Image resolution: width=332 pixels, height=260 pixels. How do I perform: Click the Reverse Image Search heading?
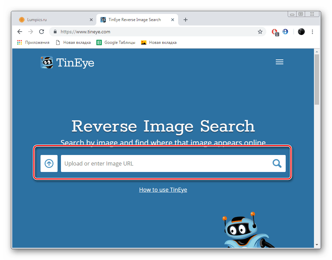tap(163, 126)
